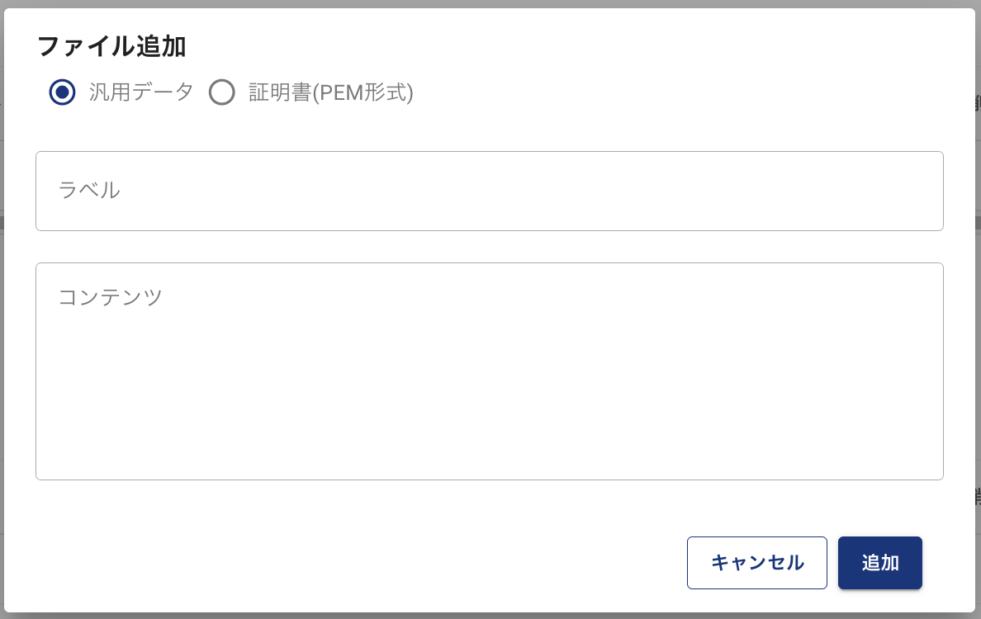Click the 汎用データ option label text
This screenshot has height=619, width=981.
point(141,92)
